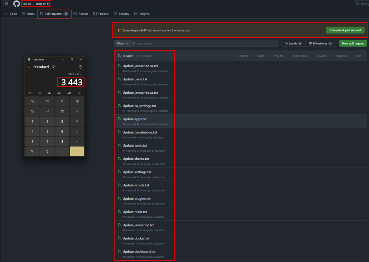Open the Milestones button
Viewport: 369px width, 262px height.
point(321,43)
